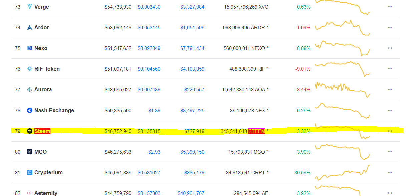The image size is (409, 196).
Task: Click the RIF Token logo icon
Action: 30,69
